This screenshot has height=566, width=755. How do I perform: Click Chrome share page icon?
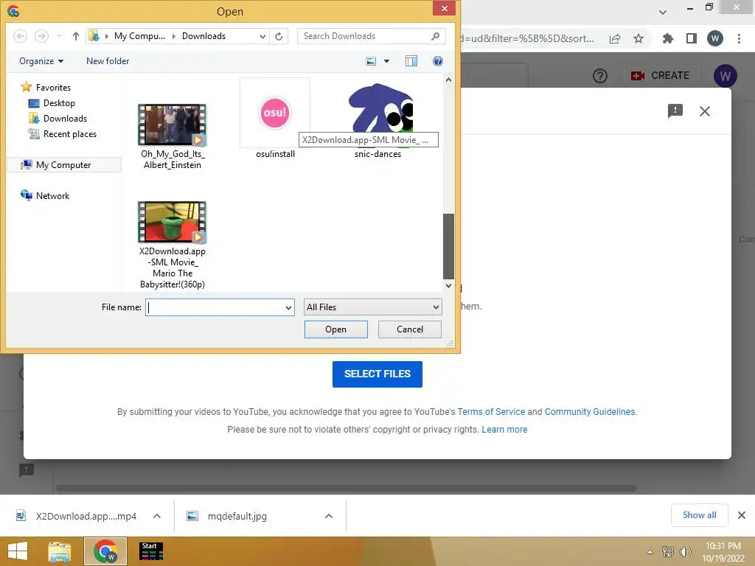(615, 38)
